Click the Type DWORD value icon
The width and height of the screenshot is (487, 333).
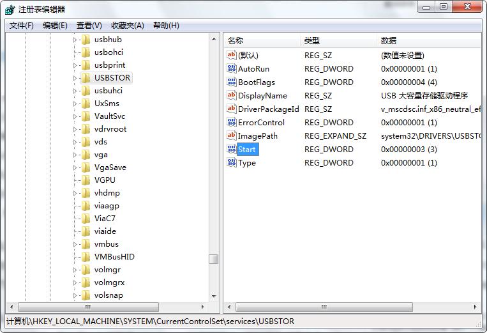pos(232,162)
